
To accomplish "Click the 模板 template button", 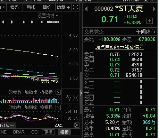I will (64, 132).
